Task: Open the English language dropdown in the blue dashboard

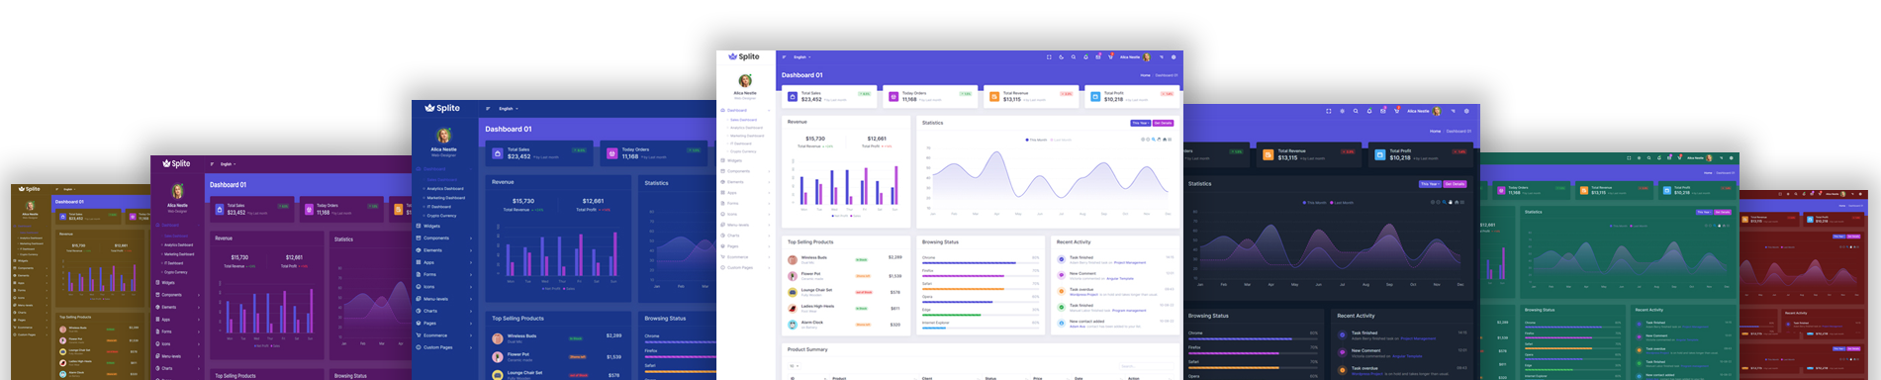Action: click(x=509, y=109)
